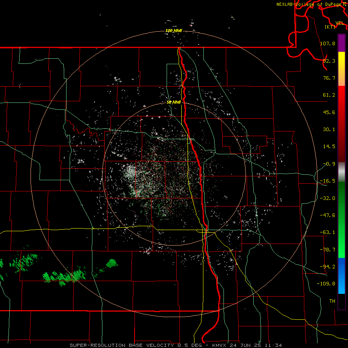
Task: Click the 14.5 velocity scale value
Action: tap(329, 147)
